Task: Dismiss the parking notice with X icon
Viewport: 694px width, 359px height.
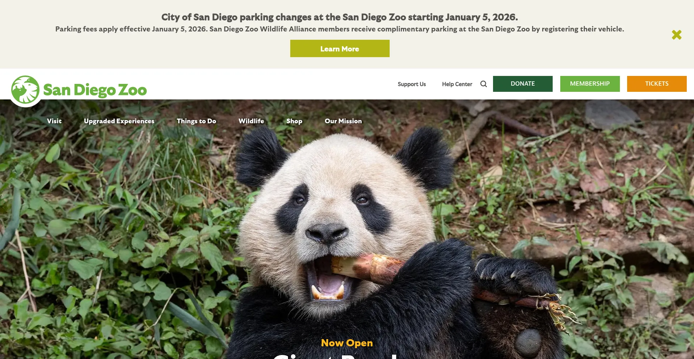Action: (x=677, y=35)
